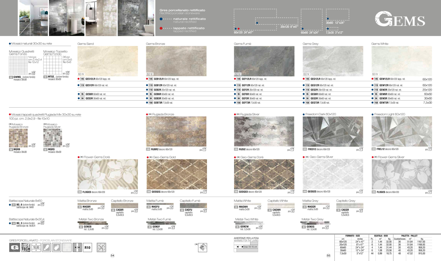The height and width of the screenshot is (261, 441).
Task: Open the Gems Bronze tile swatch
Action: [176, 61]
